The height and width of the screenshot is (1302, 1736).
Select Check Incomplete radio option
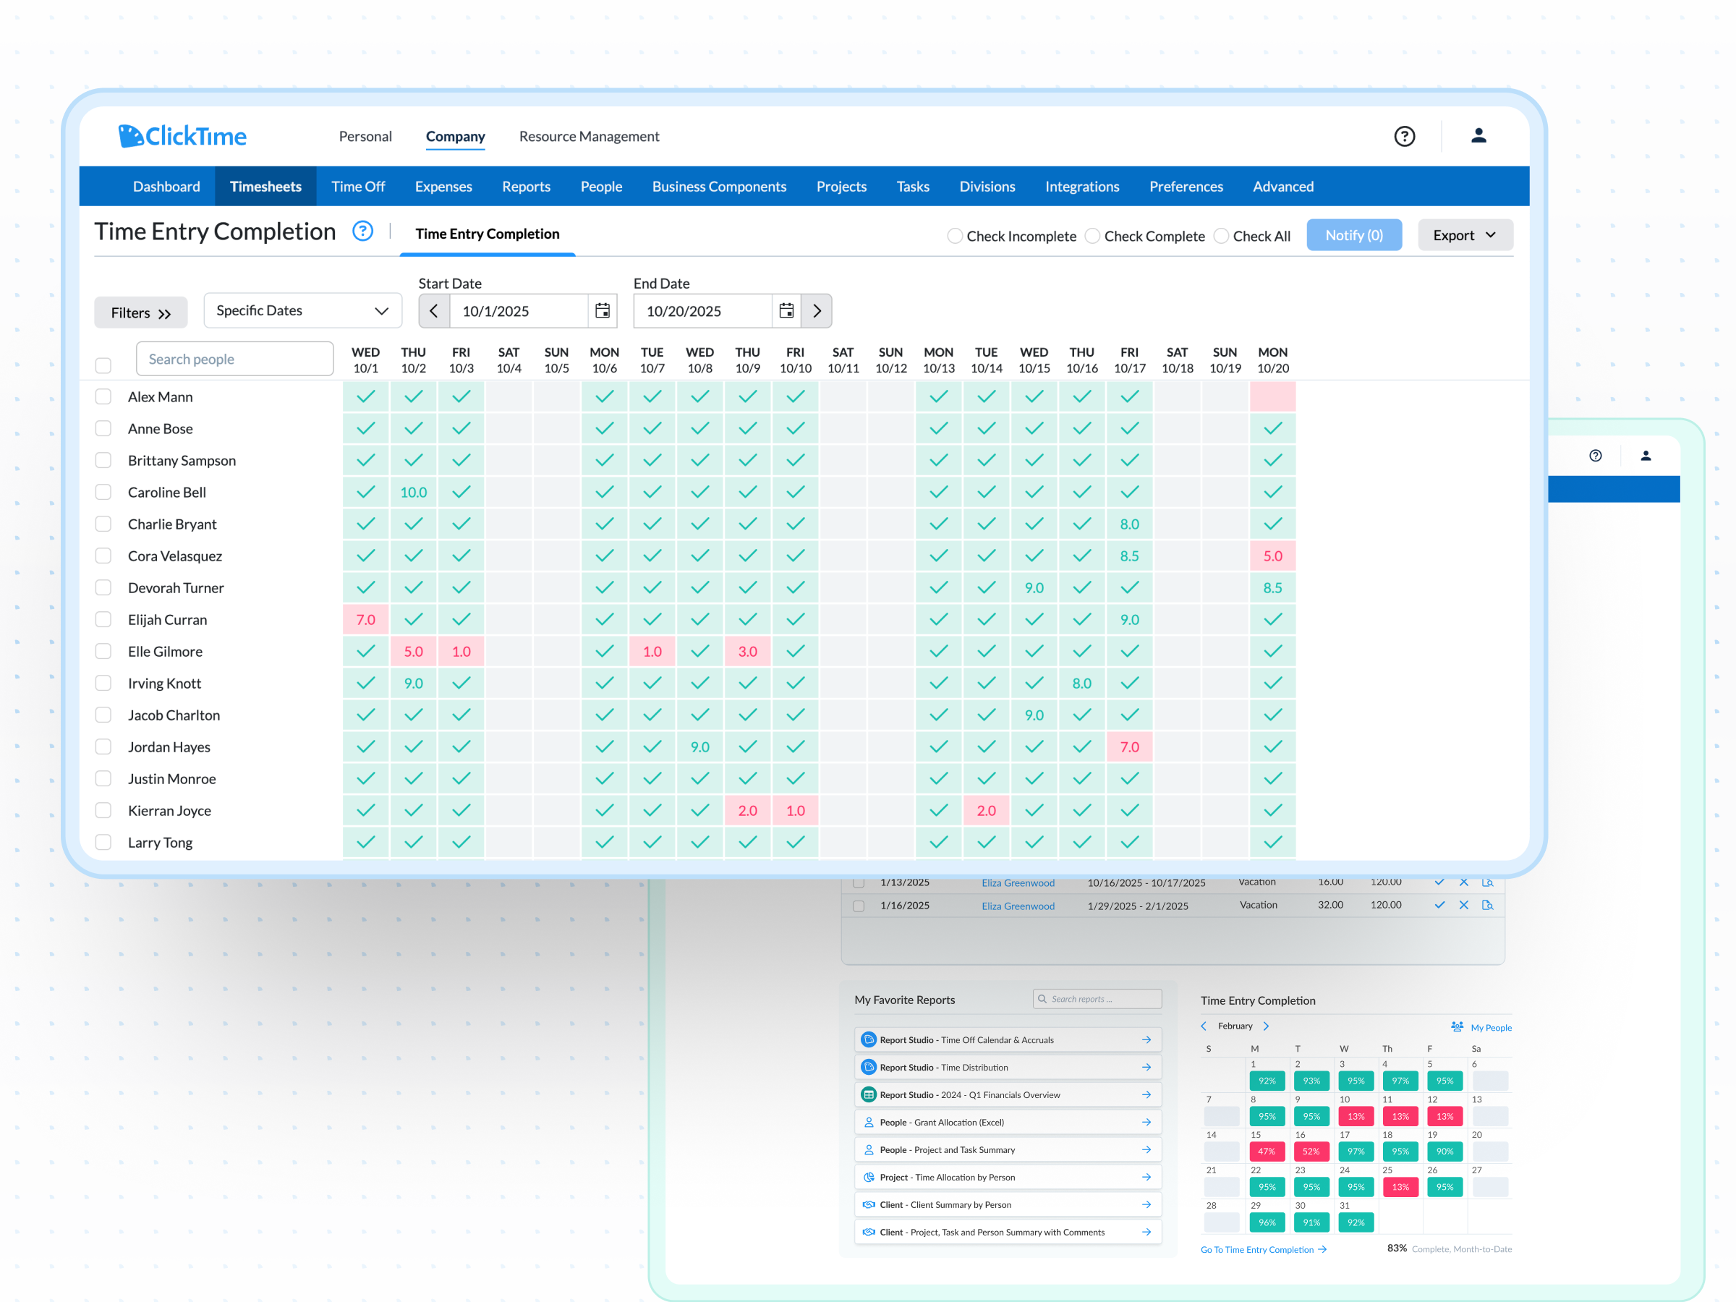tap(954, 237)
